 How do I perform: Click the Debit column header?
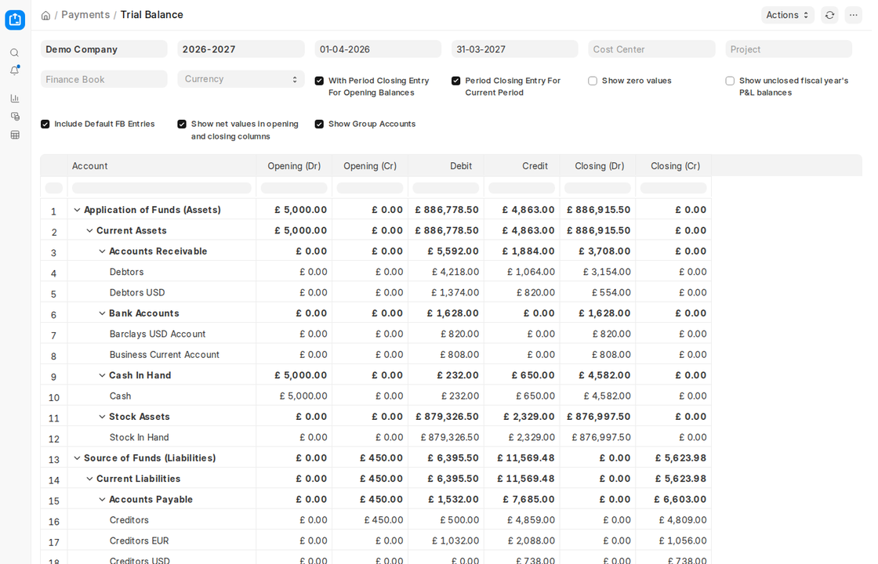tap(446, 166)
